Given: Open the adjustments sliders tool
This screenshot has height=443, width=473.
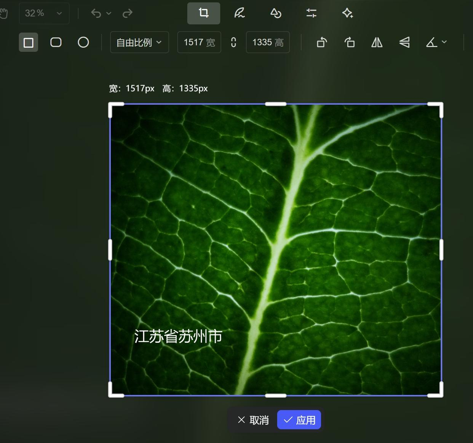Looking at the screenshot, I should pos(311,13).
